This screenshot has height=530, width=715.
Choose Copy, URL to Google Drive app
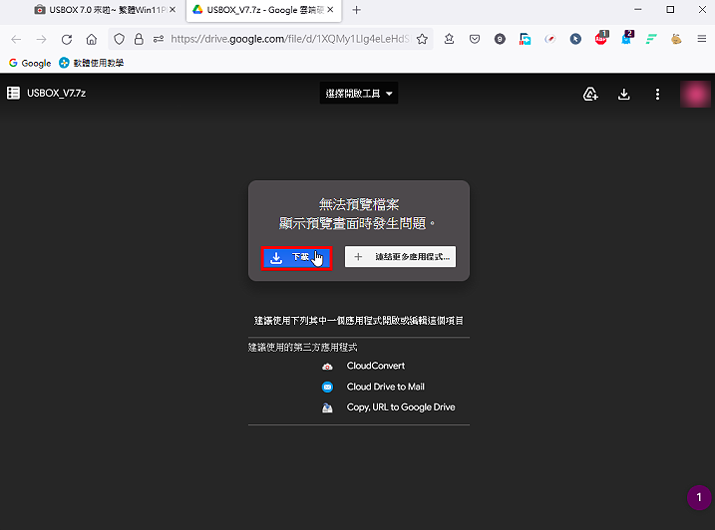click(400, 406)
